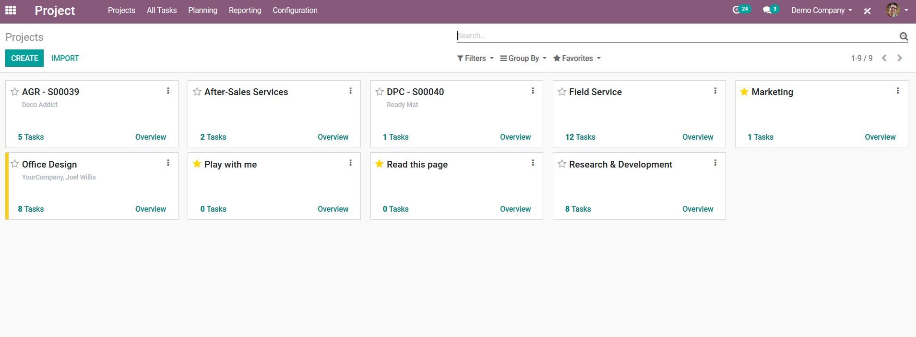Open the activities clock notifications
Viewport: 916px width, 337px height.
[736, 10]
